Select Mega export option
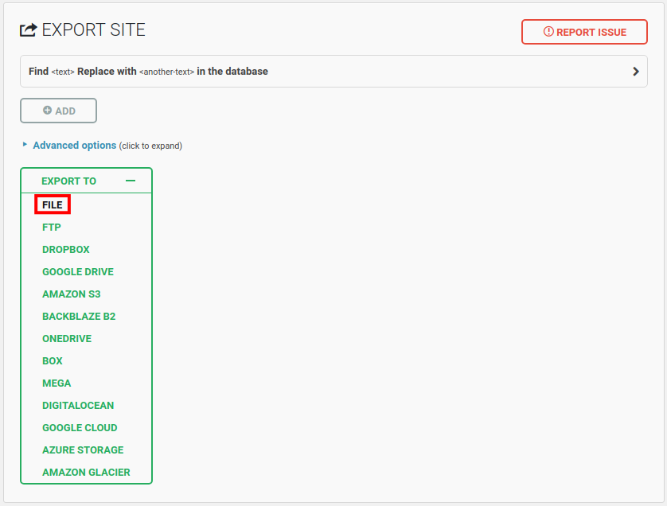 (57, 383)
